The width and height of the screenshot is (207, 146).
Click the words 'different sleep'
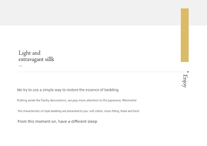point(84,121)
